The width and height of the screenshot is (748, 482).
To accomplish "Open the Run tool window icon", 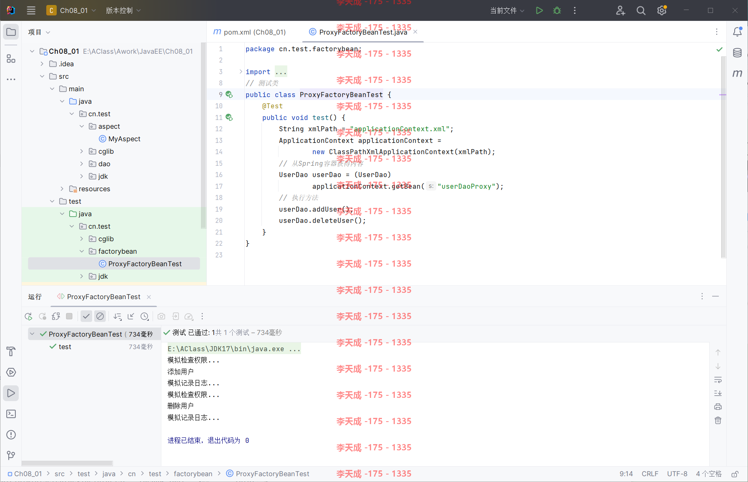I will [x=11, y=393].
